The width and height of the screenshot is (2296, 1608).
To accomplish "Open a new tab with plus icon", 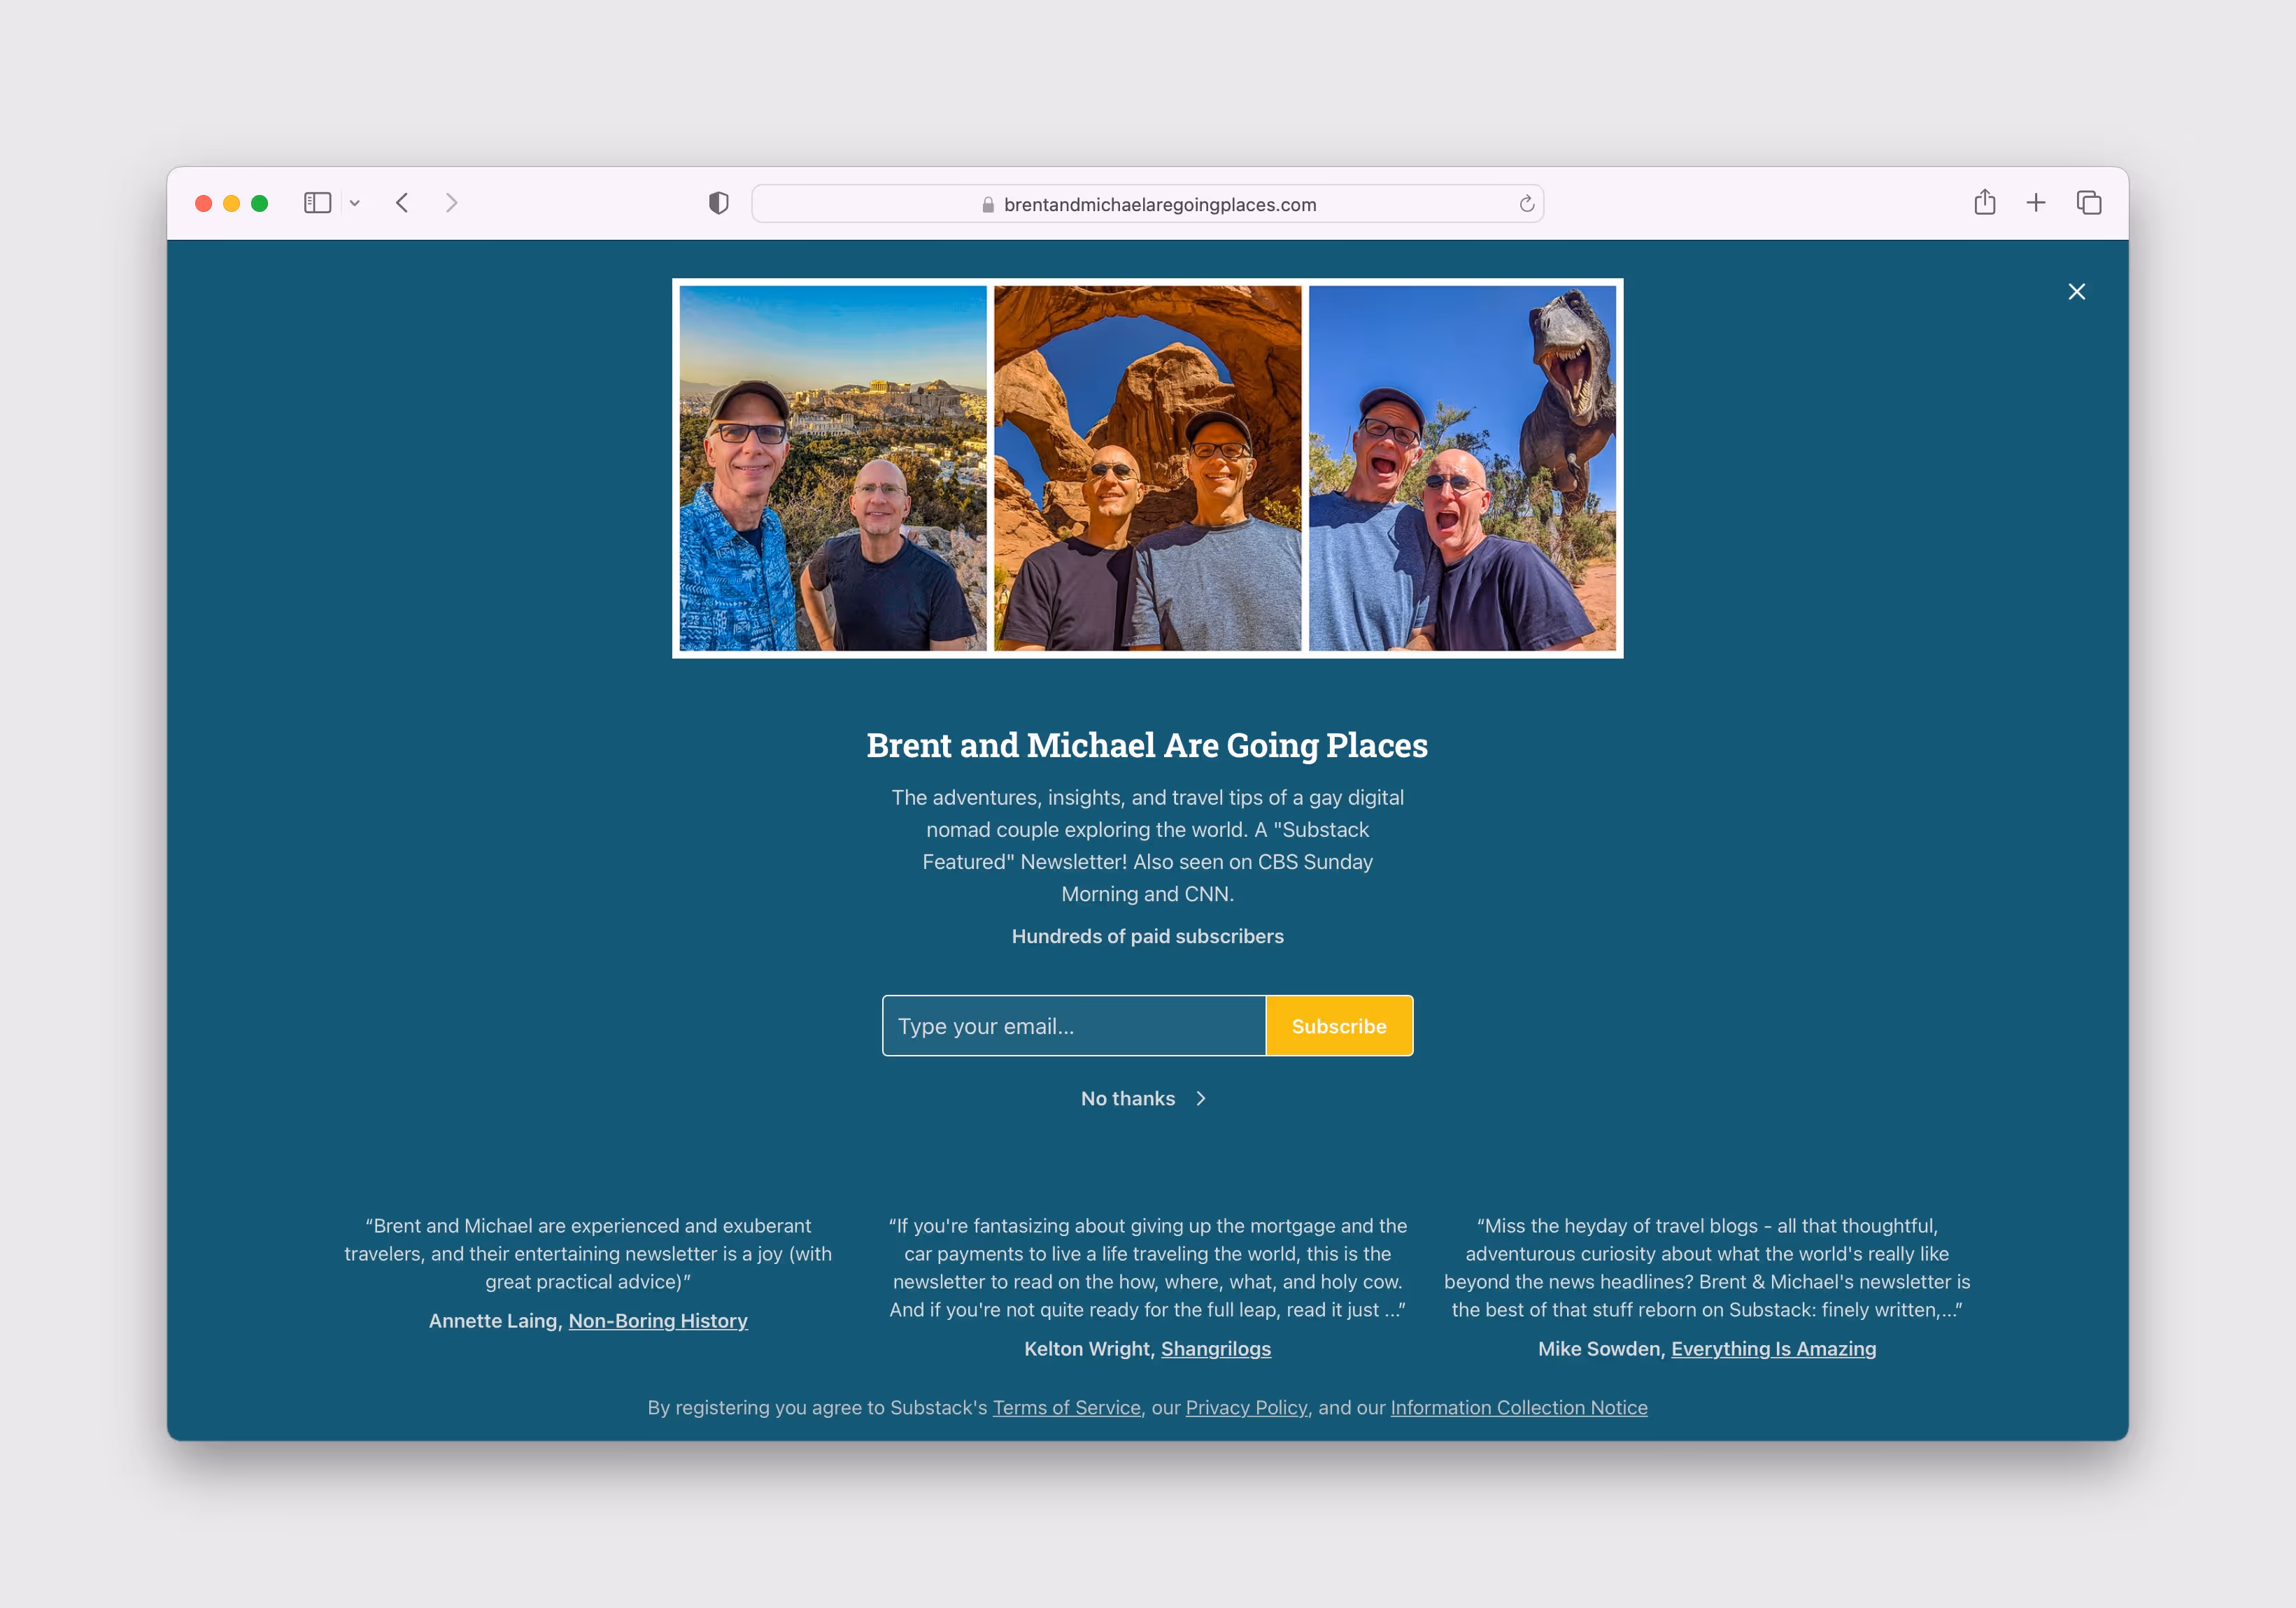I will [x=2035, y=203].
